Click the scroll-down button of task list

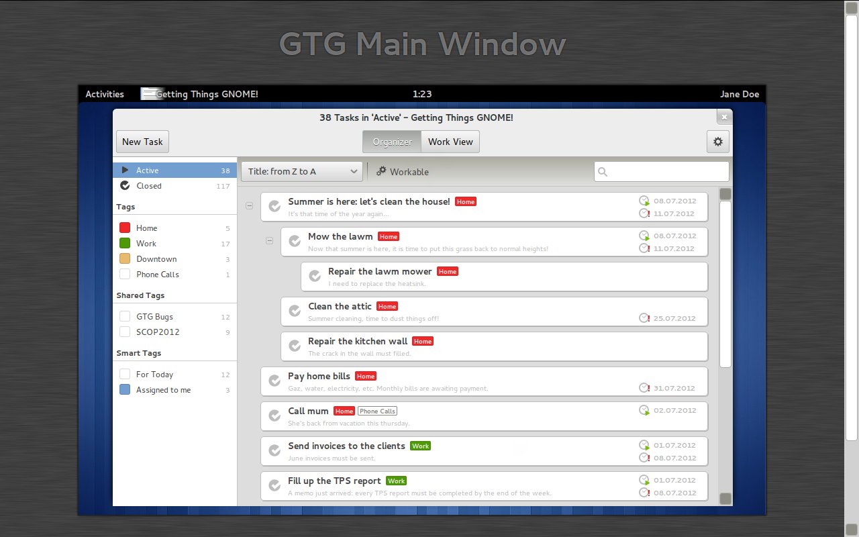click(x=725, y=499)
